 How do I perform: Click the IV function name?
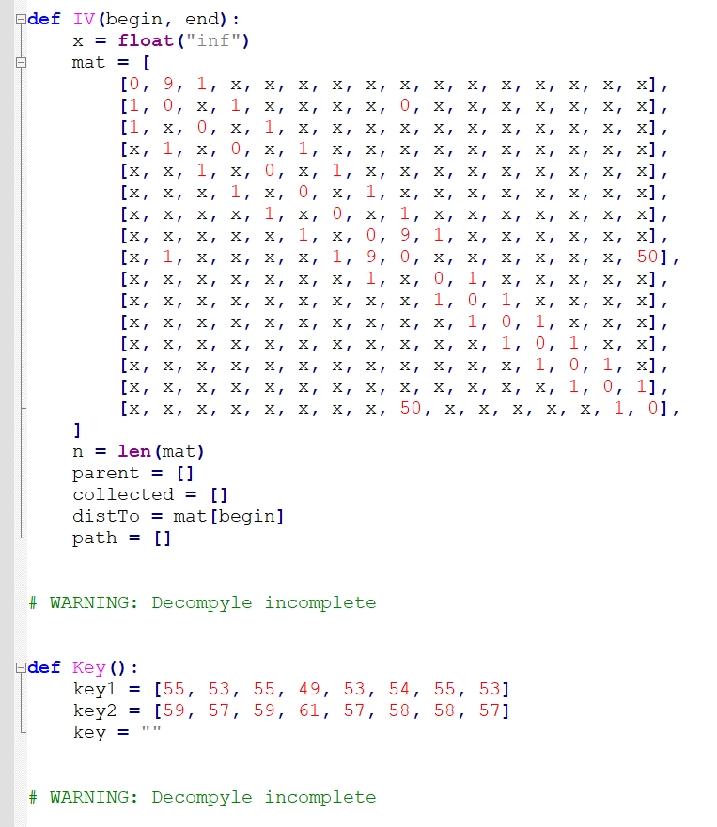(84, 19)
